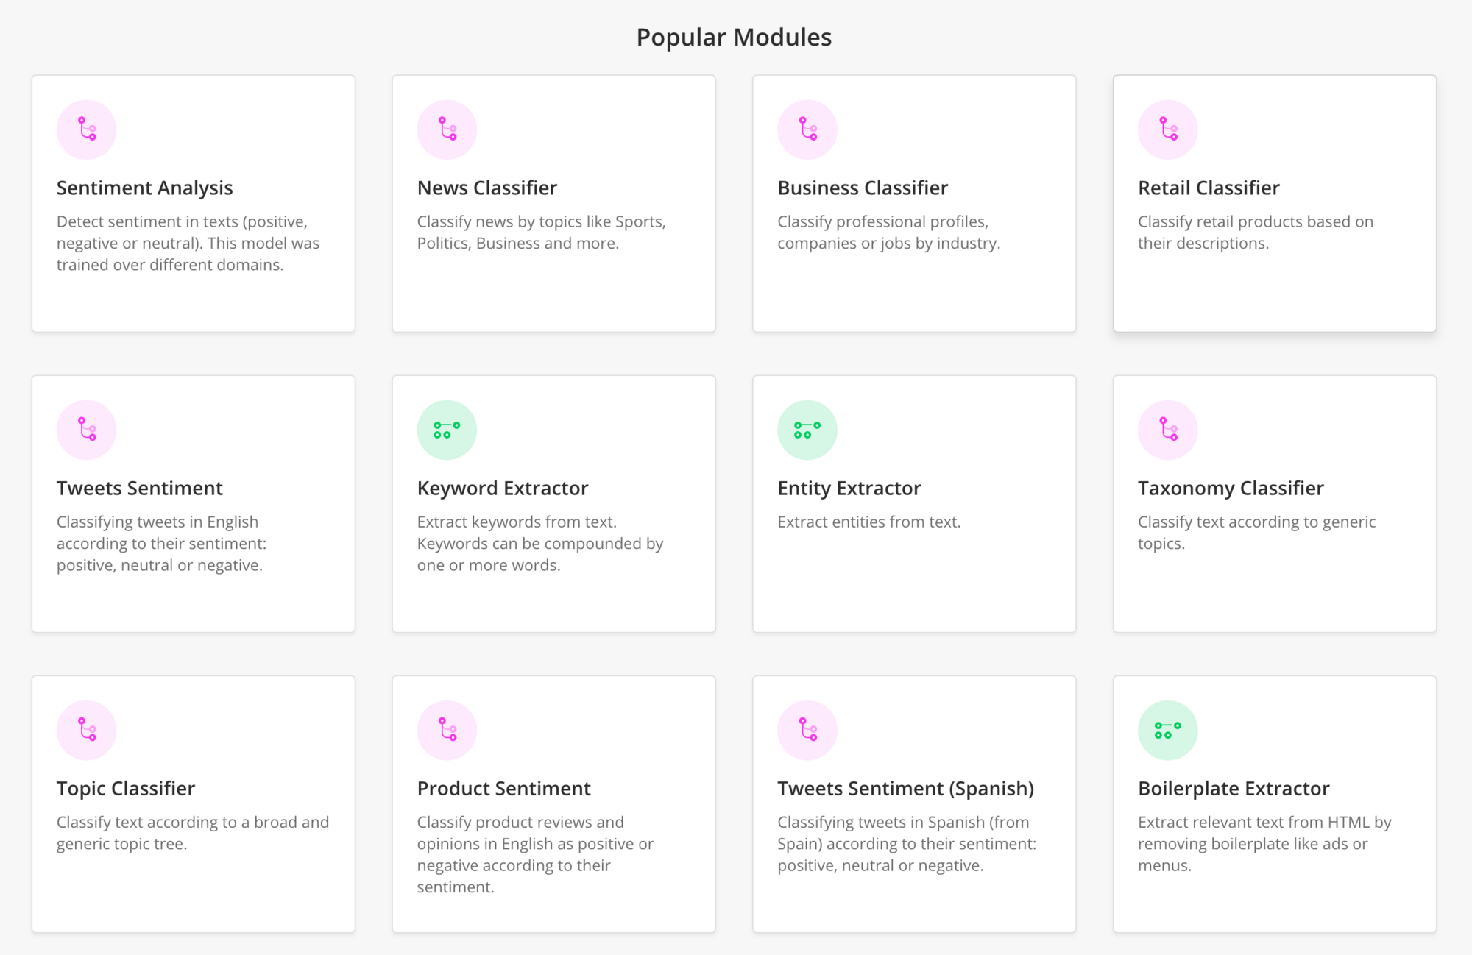Click the Business Classifier module icon
Screen dimensions: 1472x955
click(807, 129)
